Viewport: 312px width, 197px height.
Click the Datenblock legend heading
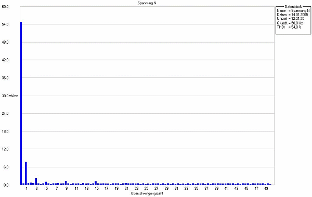[293, 7]
